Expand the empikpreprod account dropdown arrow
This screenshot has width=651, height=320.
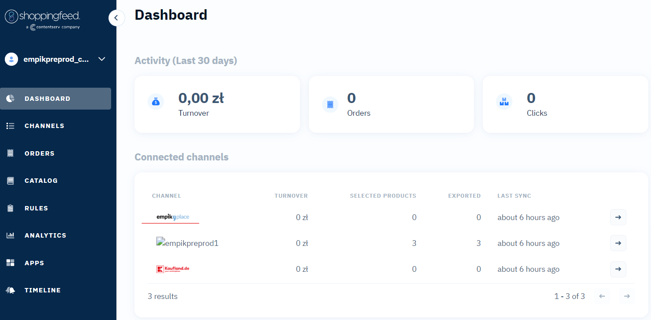102,59
